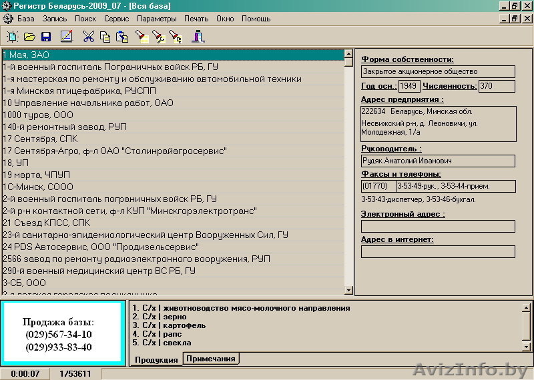Select the Продукция tab
The image size is (534, 380).
pos(156,359)
